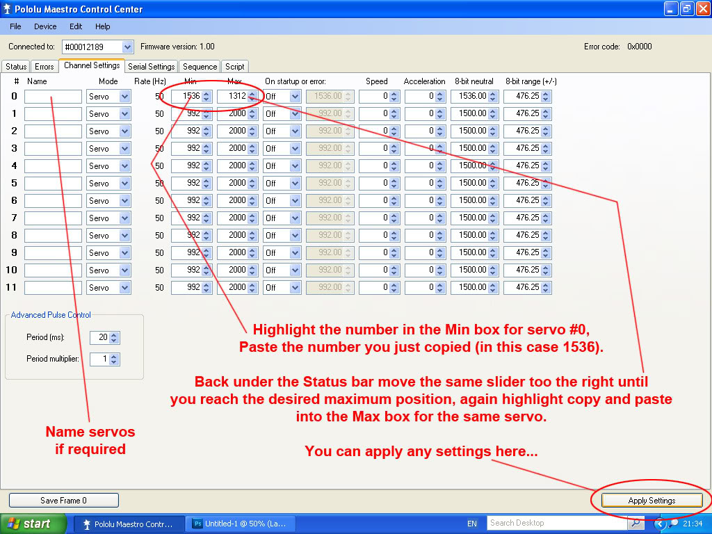Switch to the Errors tab

(44, 66)
